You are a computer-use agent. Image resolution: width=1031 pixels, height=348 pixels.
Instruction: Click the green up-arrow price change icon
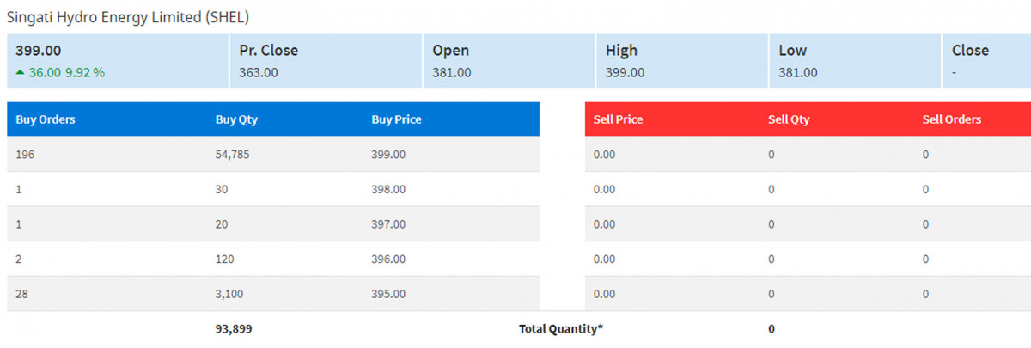pos(20,73)
